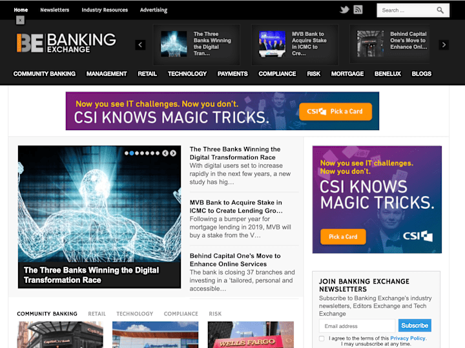Open Technology navigation section

coord(187,73)
